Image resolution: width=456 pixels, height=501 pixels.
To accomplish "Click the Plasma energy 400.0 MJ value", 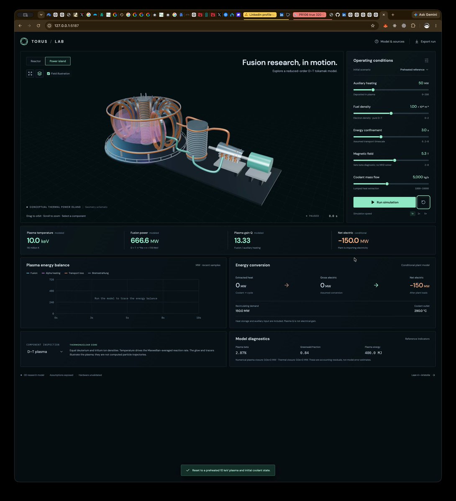I will [373, 353].
